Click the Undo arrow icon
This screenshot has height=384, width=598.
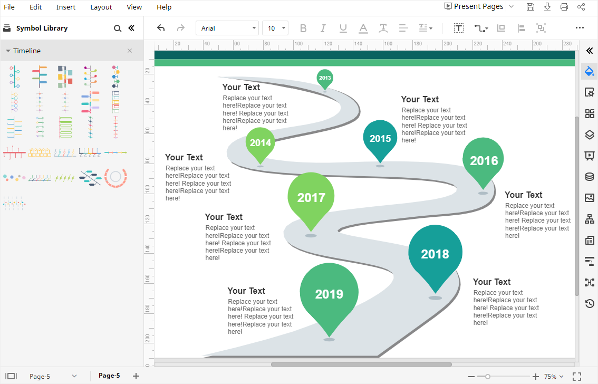coord(161,28)
